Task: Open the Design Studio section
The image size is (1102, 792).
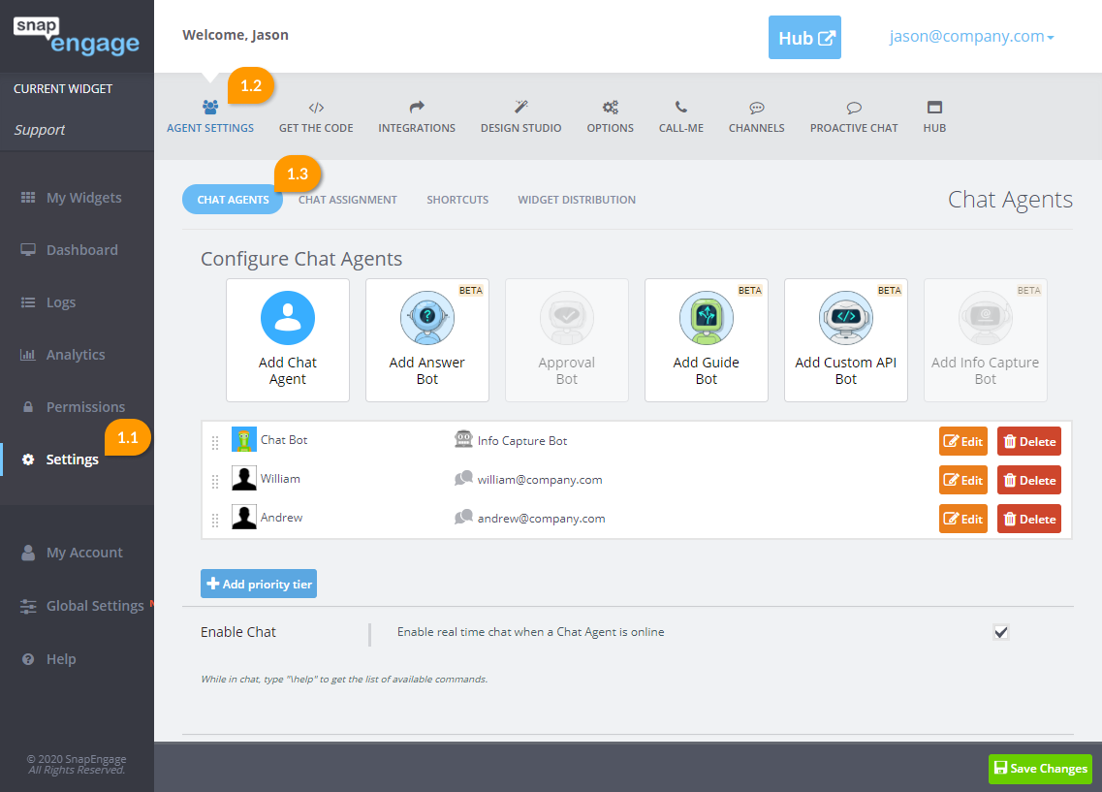Action: click(520, 117)
